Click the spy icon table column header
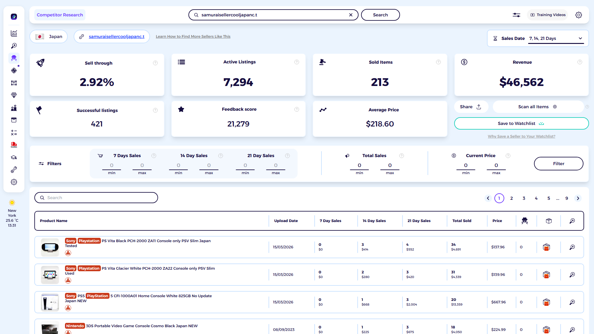Image resolution: width=594 pixels, height=334 pixels. [x=525, y=221]
